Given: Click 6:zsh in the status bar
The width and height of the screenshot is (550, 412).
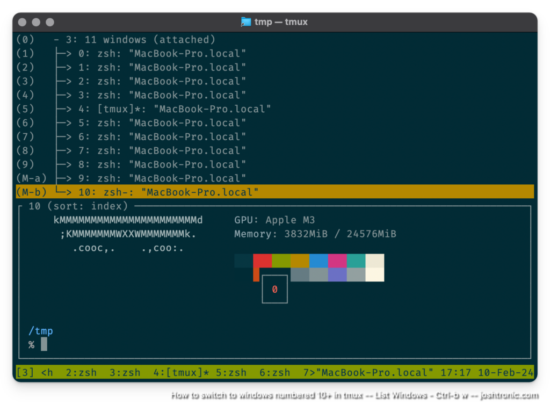Looking at the screenshot, I should (274, 372).
